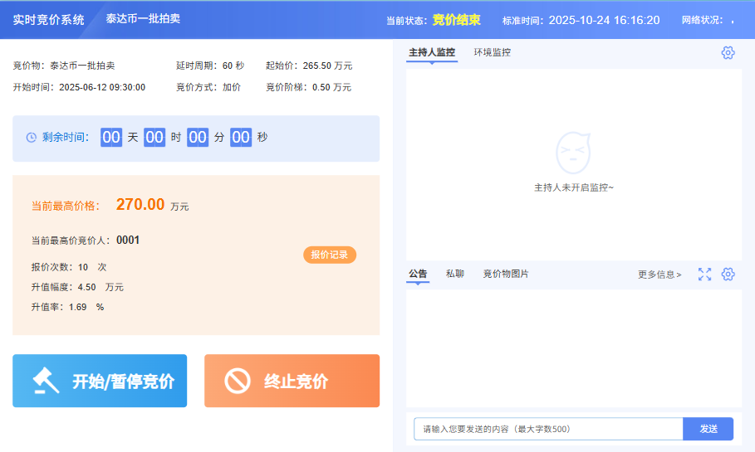Open the 私聊 tab

(x=454, y=274)
